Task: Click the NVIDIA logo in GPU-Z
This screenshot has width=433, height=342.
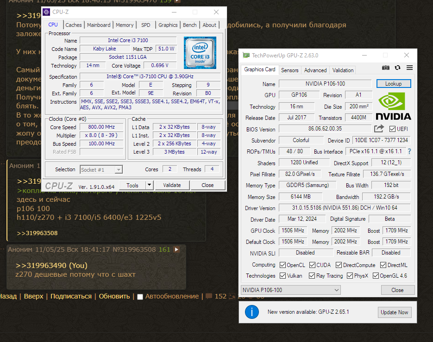Action: (x=393, y=106)
